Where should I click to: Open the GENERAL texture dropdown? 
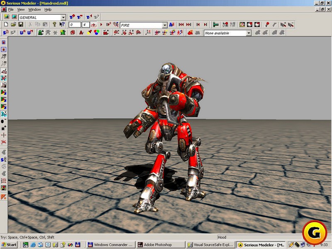63,17
